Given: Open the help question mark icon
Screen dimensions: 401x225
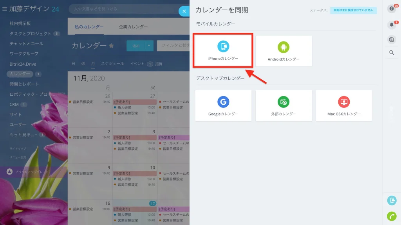Looking at the screenshot, I should coord(392,9).
